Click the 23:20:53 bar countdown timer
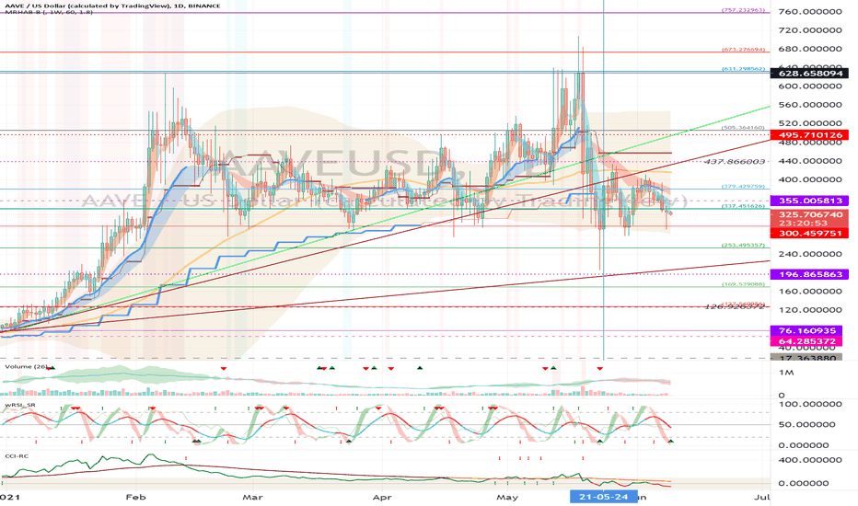Image resolution: width=858 pixels, height=506 pixels. pyautogui.click(x=804, y=224)
